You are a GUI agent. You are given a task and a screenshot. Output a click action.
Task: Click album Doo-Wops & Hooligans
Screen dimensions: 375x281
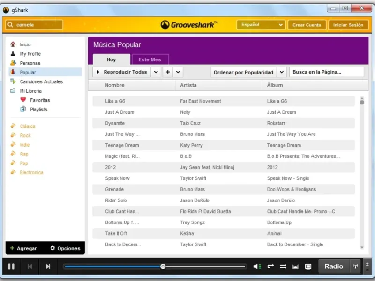(291, 189)
